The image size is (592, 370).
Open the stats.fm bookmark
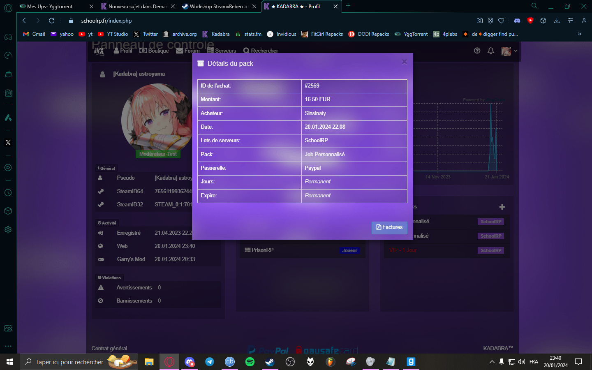tap(248, 34)
